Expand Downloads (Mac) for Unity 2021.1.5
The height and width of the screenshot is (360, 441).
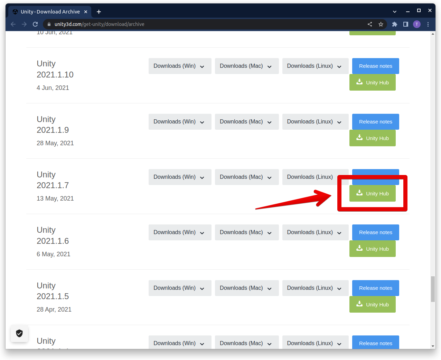247,288
